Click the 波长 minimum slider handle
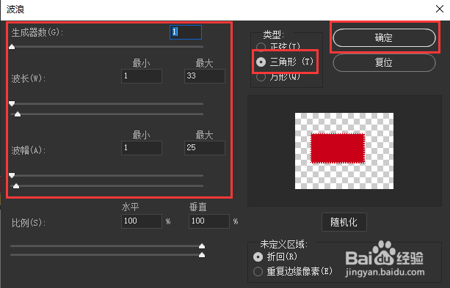450x288 pixels. (12, 103)
